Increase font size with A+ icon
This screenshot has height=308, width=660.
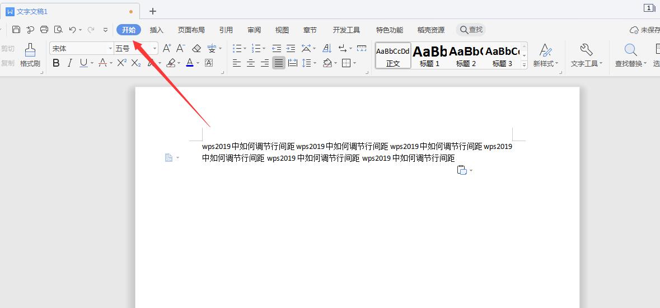[167, 48]
